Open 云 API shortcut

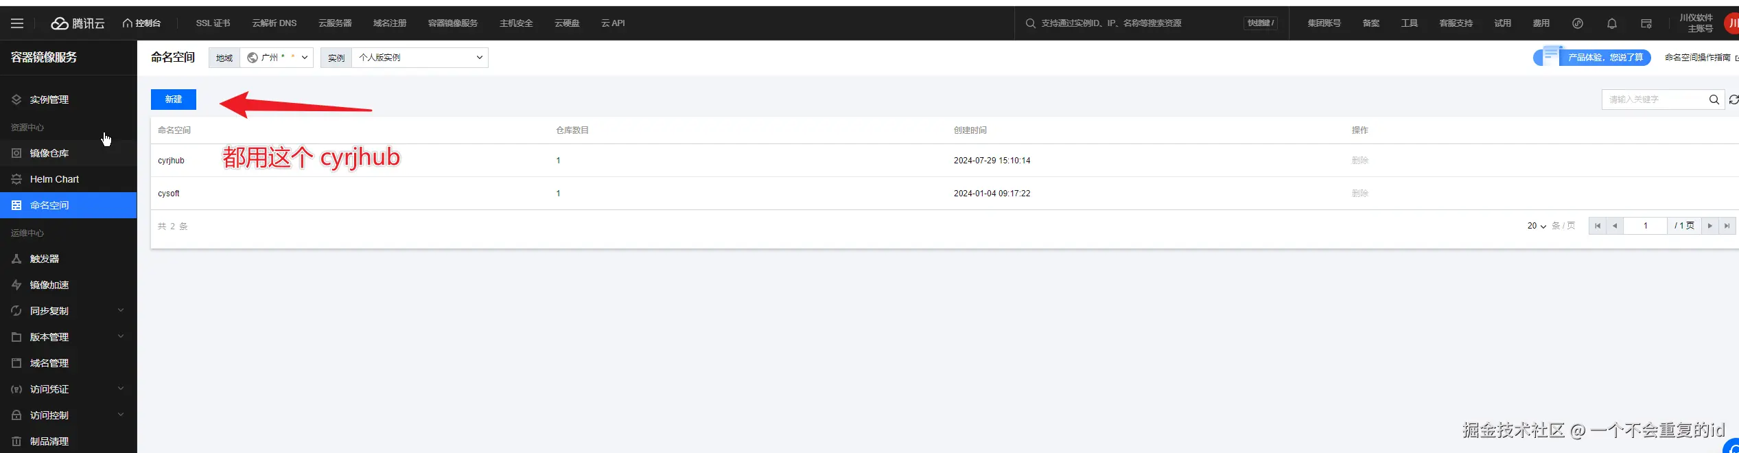coord(613,23)
